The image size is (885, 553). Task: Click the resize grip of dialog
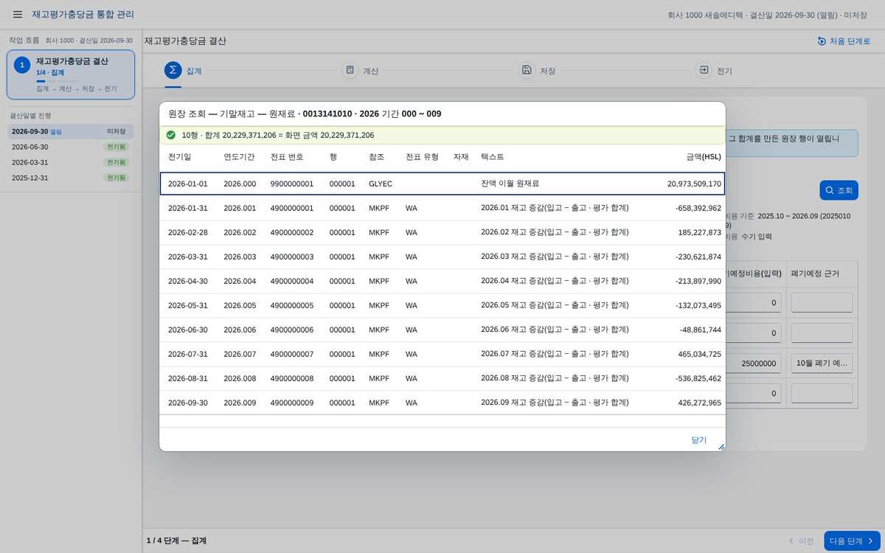[x=721, y=447]
